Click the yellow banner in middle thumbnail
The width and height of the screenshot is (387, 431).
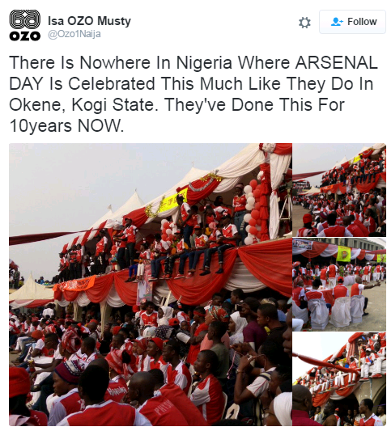coord(343,253)
